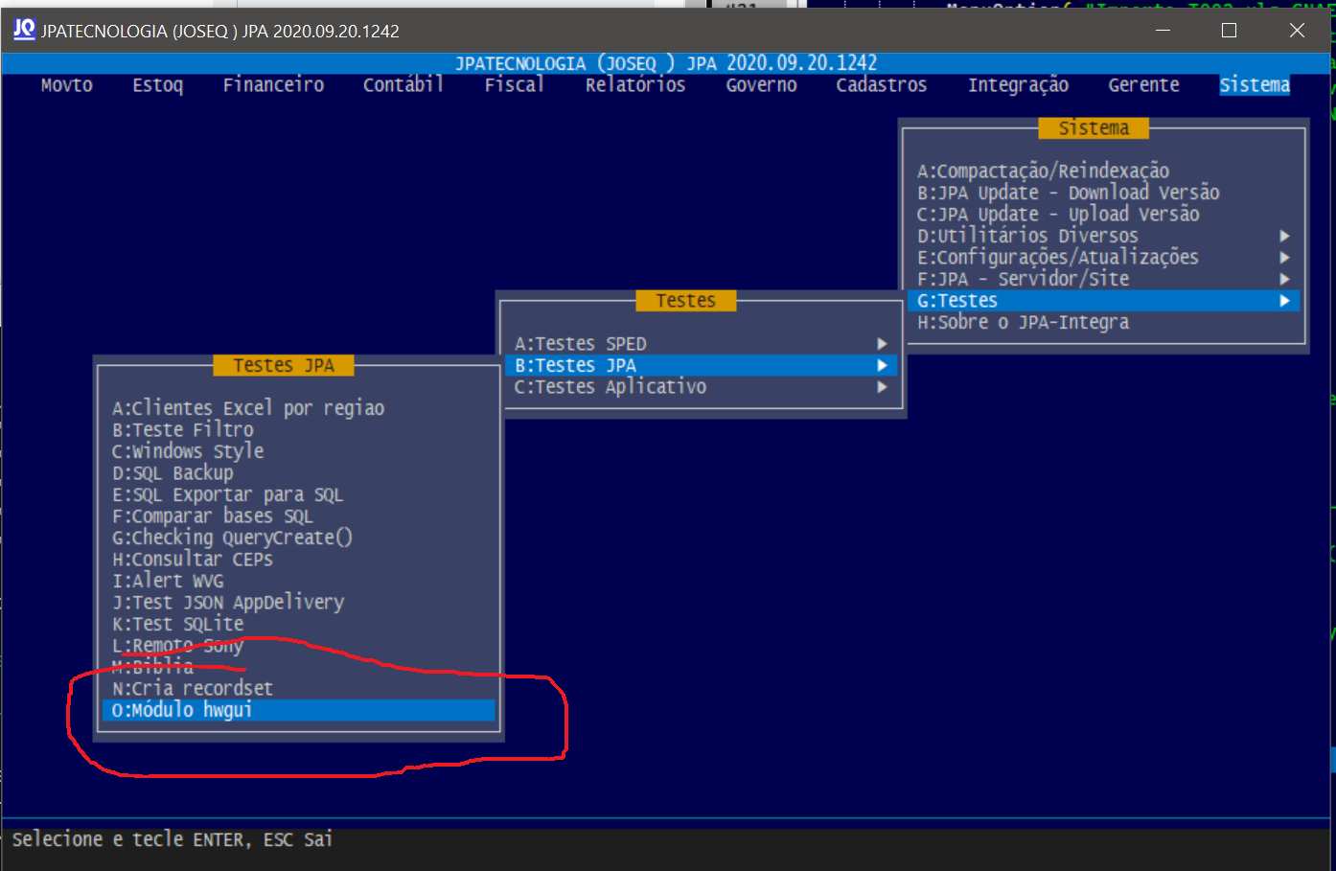Image resolution: width=1336 pixels, height=871 pixels.
Task: Open the Movto menu
Action: pyautogui.click(x=66, y=85)
